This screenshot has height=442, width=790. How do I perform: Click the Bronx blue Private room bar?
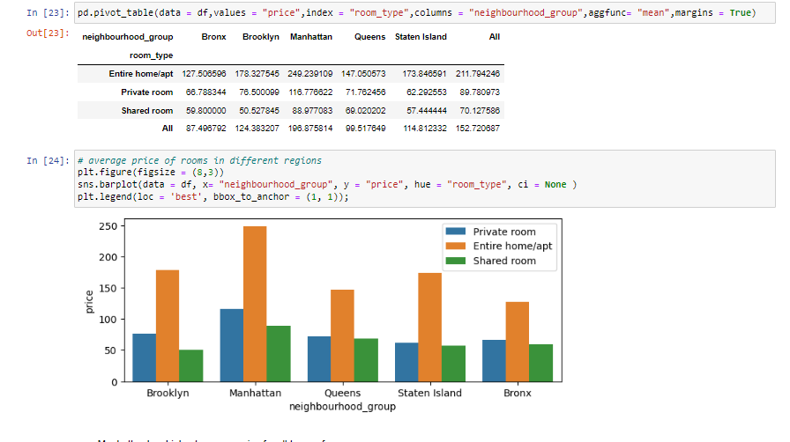pyautogui.click(x=494, y=361)
